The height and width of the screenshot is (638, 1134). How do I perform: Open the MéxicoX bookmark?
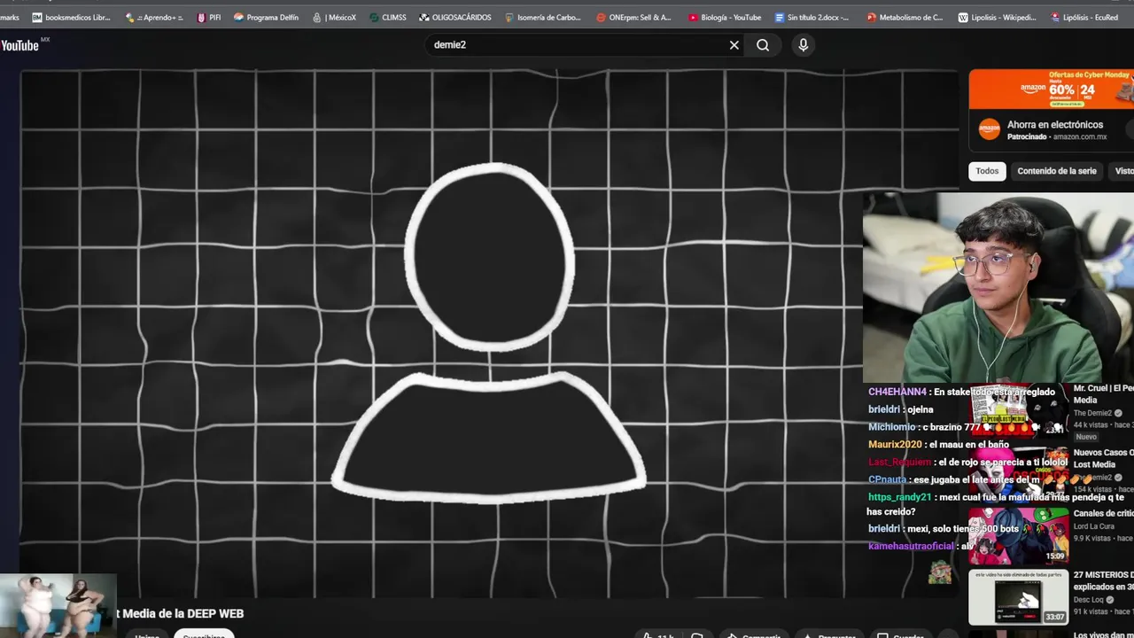[x=335, y=17]
